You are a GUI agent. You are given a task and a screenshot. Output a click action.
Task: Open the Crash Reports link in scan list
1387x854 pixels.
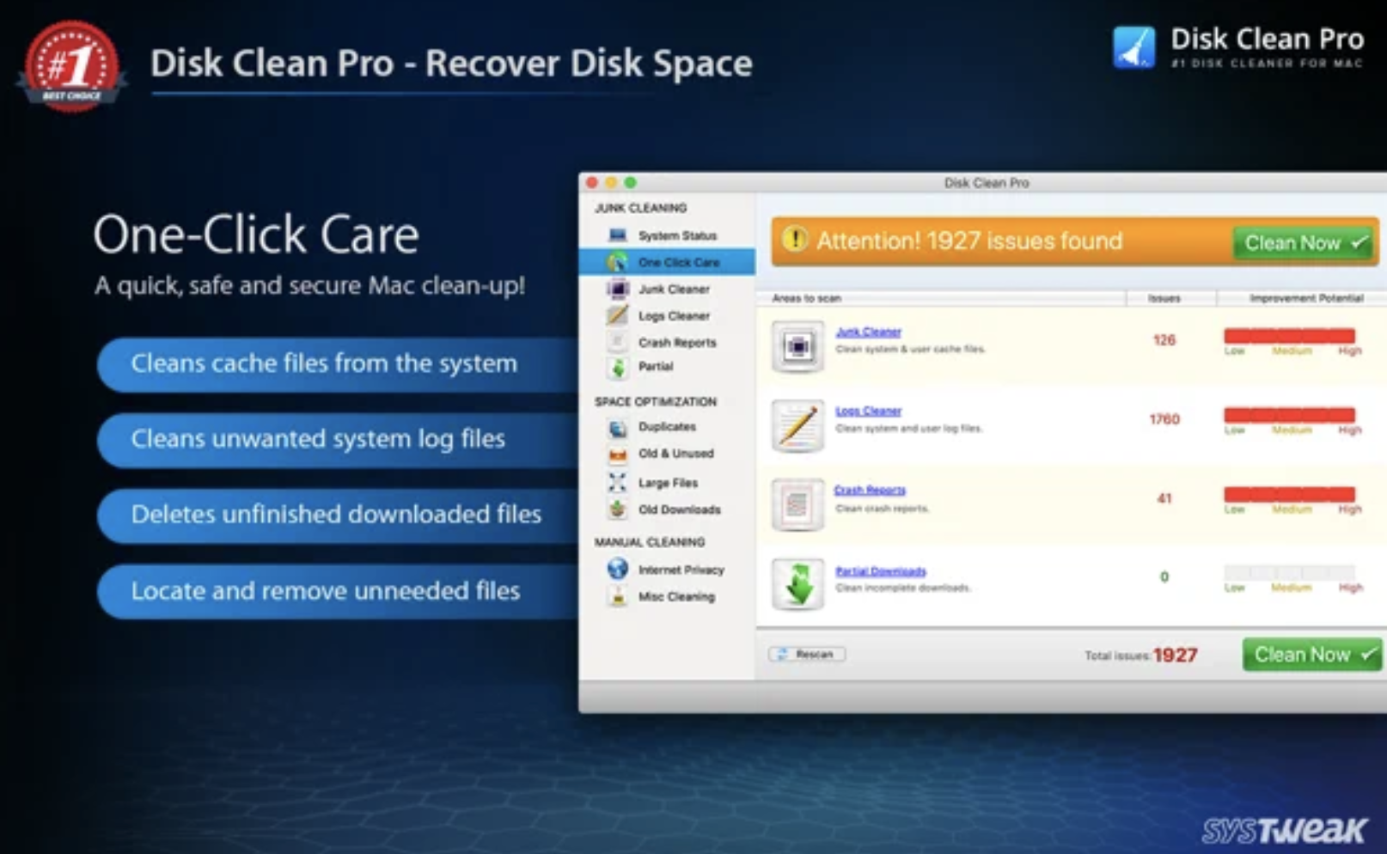click(x=870, y=490)
